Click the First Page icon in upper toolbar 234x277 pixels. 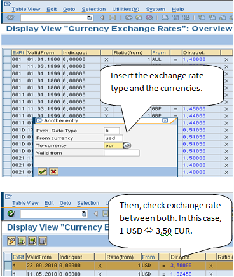[202, 18]
